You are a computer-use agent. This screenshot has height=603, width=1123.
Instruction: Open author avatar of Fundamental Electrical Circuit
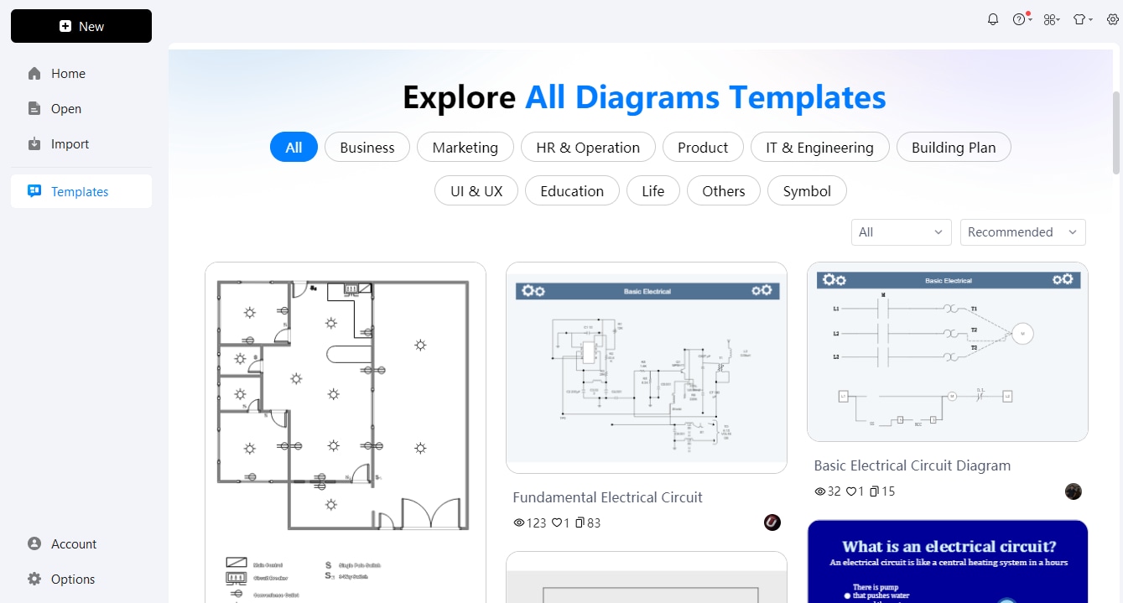pos(772,522)
